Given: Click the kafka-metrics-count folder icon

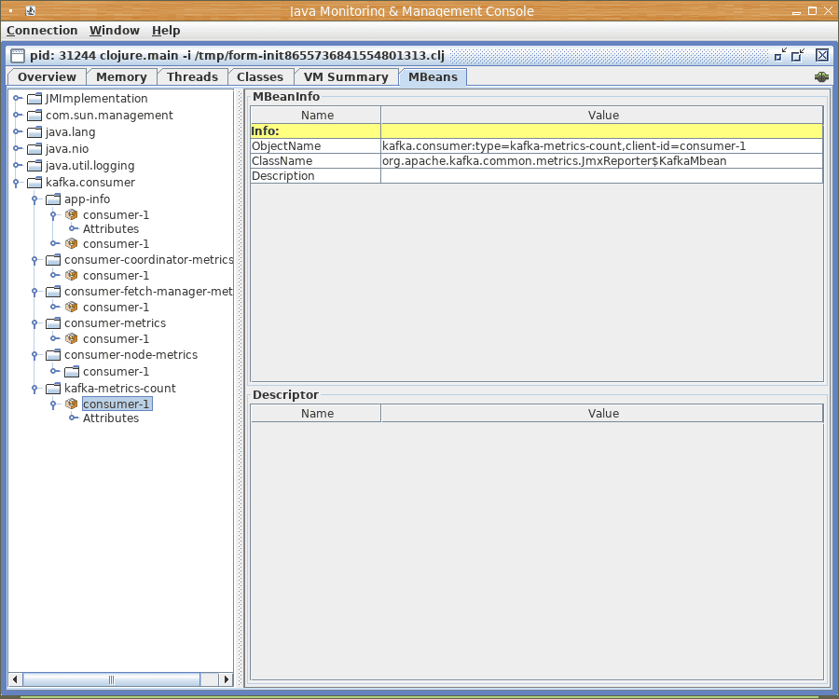Looking at the screenshot, I should 53,389.
